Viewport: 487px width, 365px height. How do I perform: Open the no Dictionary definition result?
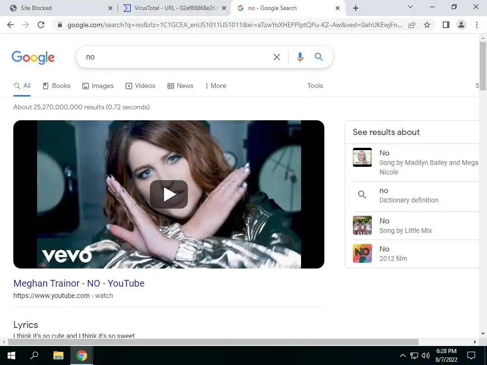tap(416, 195)
